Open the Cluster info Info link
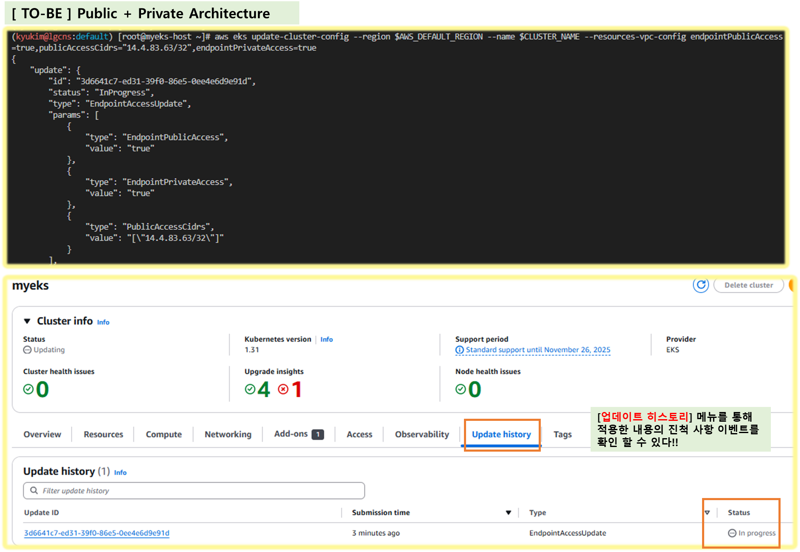This screenshot has width=800, height=552. point(103,322)
